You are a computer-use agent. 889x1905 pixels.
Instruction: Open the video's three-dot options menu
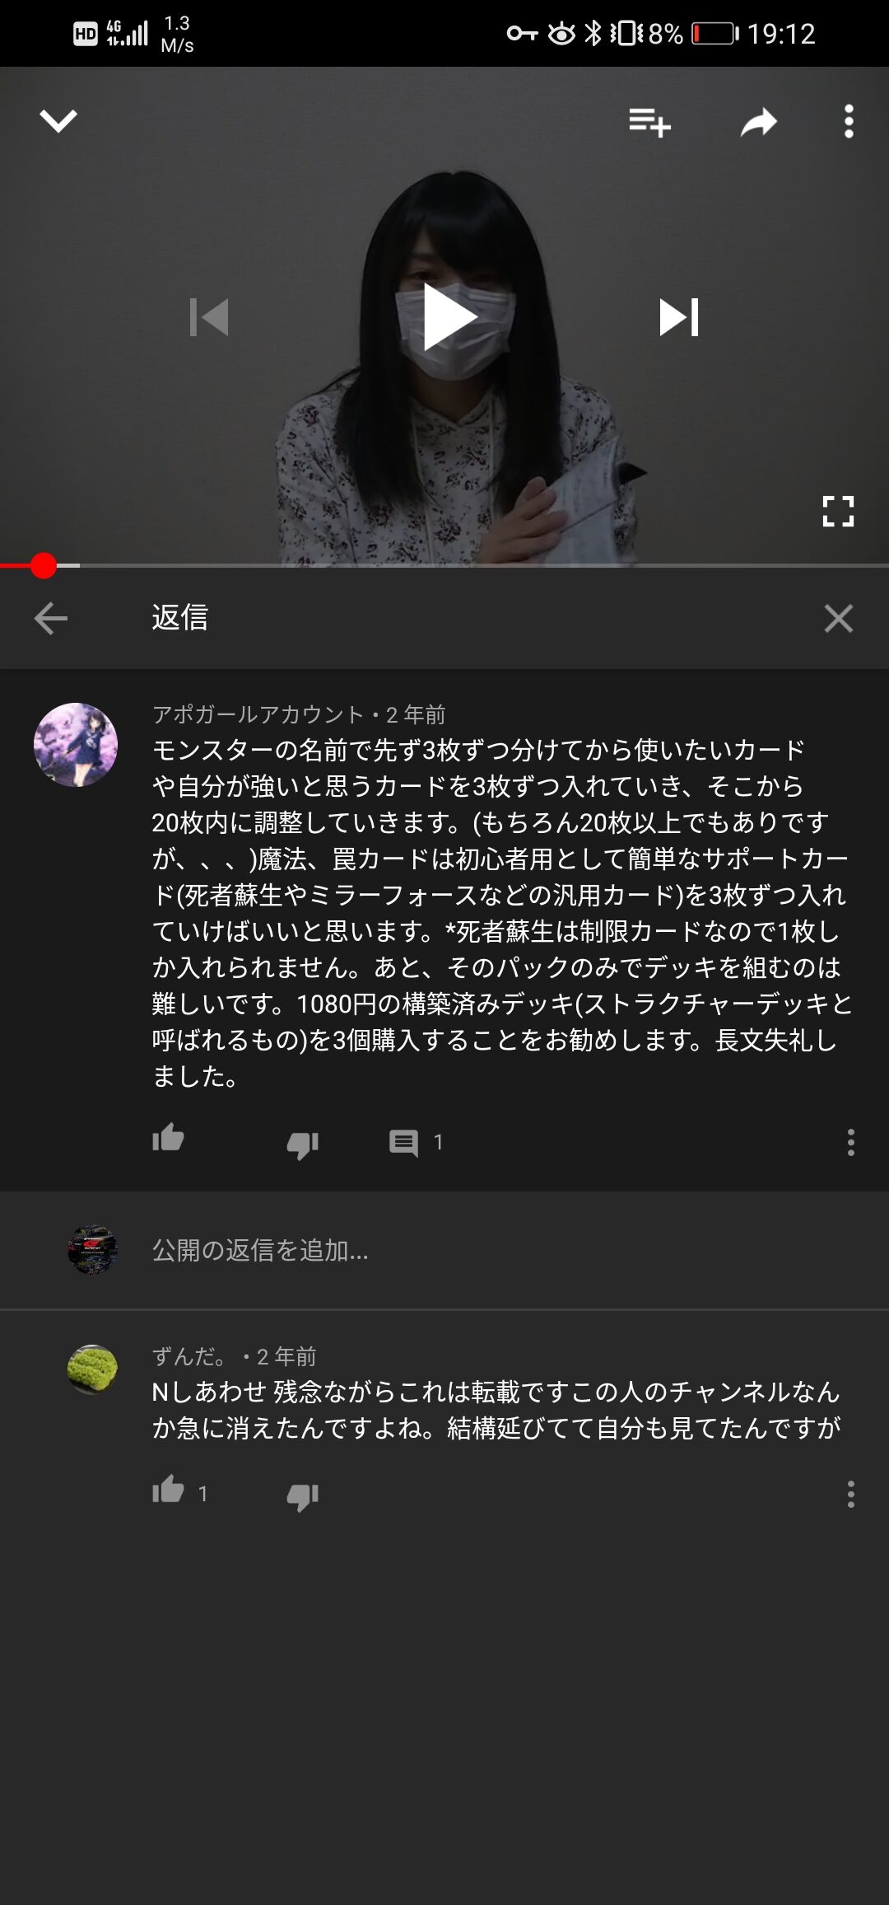(x=849, y=121)
